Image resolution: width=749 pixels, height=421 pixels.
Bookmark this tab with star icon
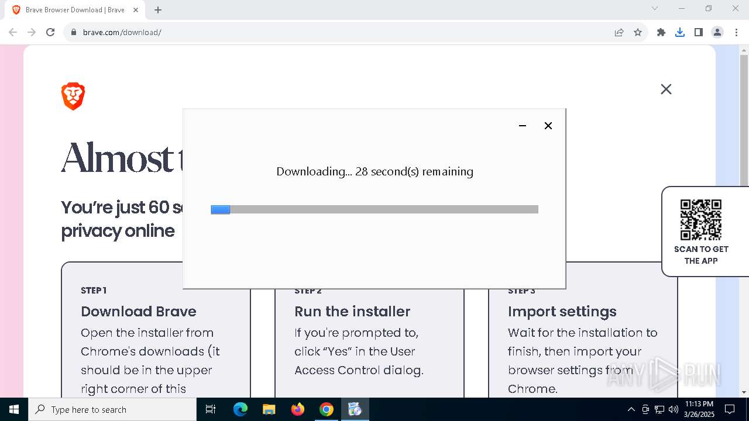638,32
